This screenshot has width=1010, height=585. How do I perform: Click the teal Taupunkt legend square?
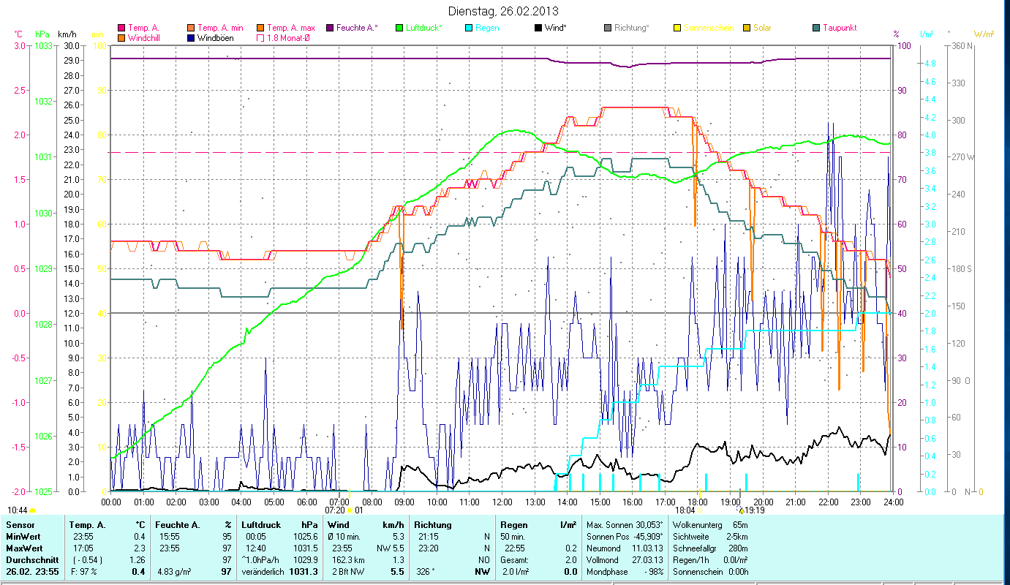click(816, 29)
